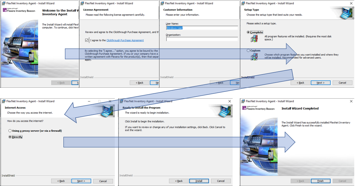Viewport: 355px width, 186px height.
Task: Select the Complete setup type radio button
Action: click(248, 32)
